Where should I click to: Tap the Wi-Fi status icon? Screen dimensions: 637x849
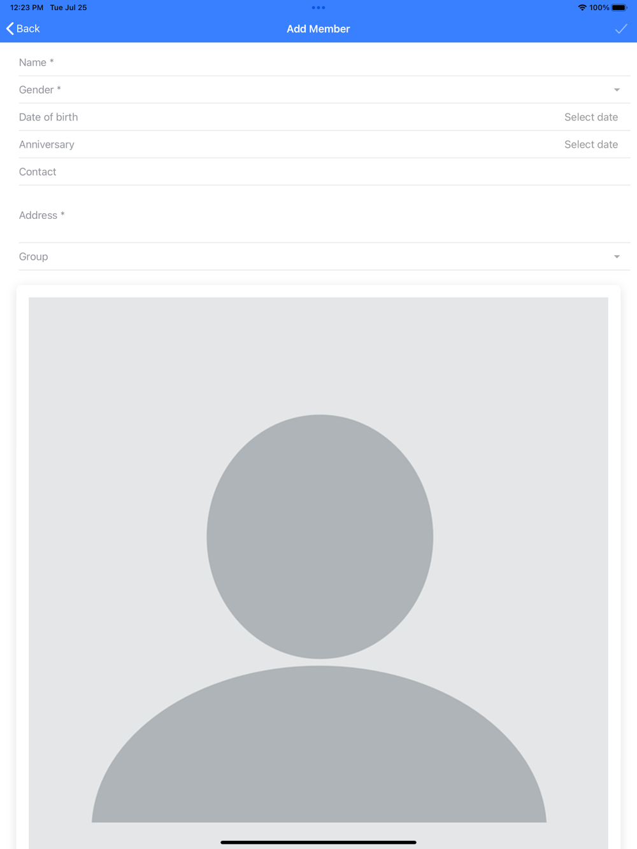click(582, 8)
